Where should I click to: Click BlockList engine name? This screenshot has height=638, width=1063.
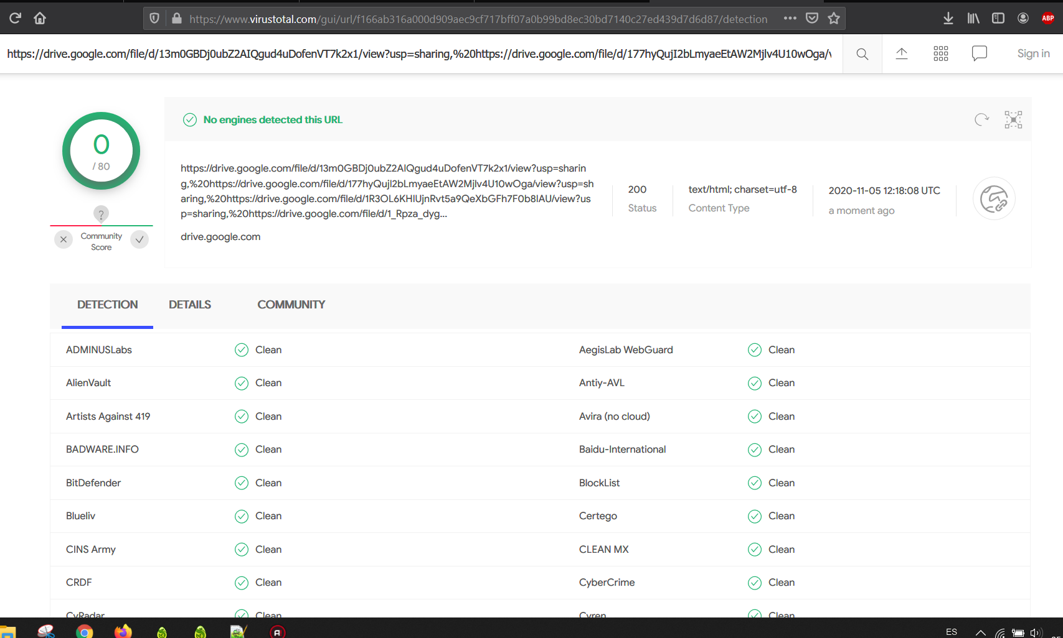pyautogui.click(x=600, y=483)
